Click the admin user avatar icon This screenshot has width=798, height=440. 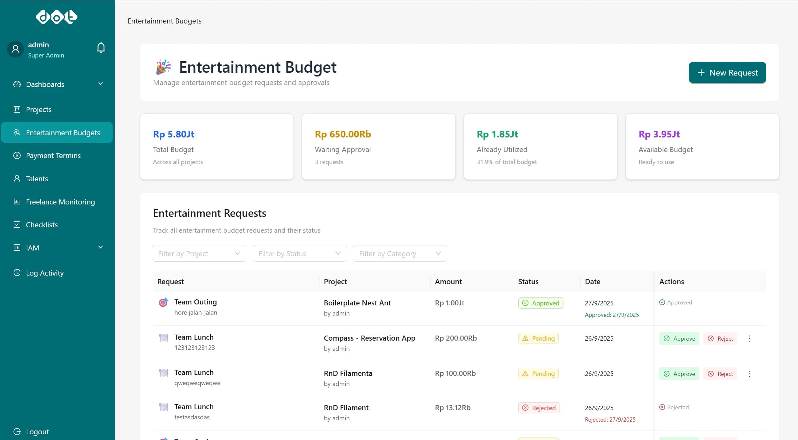pyautogui.click(x=15, y=49)
